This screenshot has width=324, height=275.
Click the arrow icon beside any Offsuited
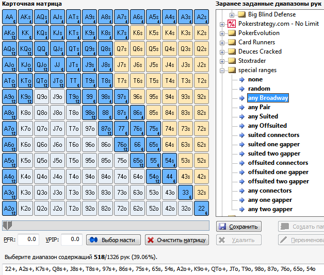pyautogui.click(x=242, y=126)
